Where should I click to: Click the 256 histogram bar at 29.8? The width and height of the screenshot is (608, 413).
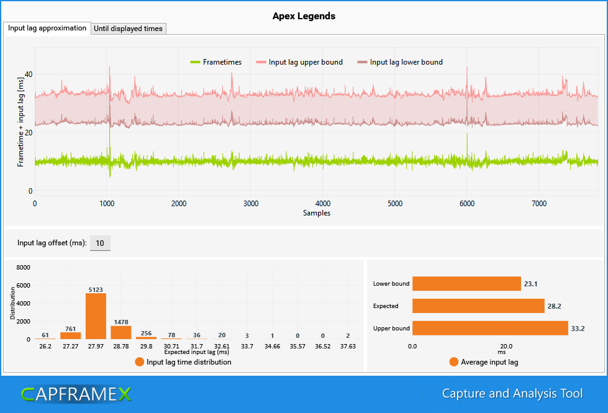(146, 338)
